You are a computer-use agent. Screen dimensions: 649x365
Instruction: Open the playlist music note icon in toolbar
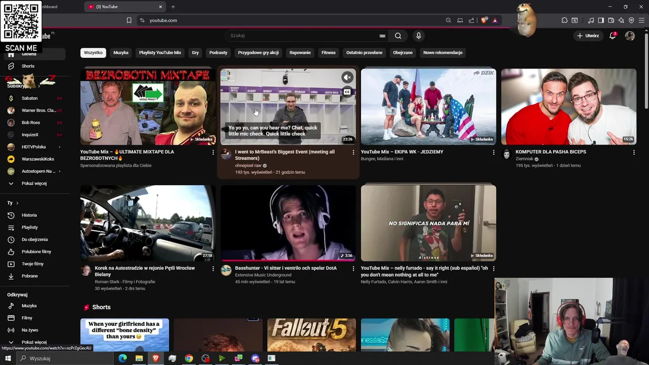click(x=591, y=20)
